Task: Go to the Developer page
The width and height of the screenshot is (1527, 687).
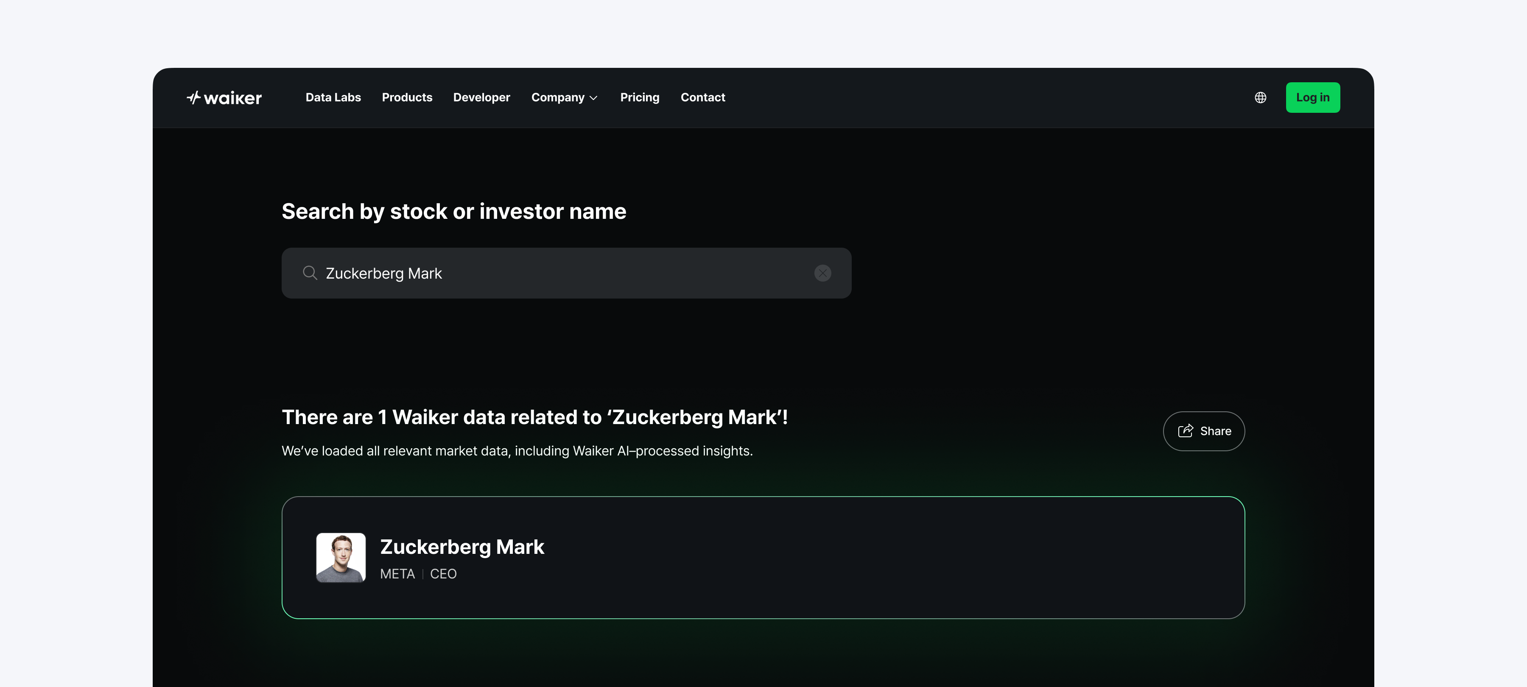Action: (481, 98)
